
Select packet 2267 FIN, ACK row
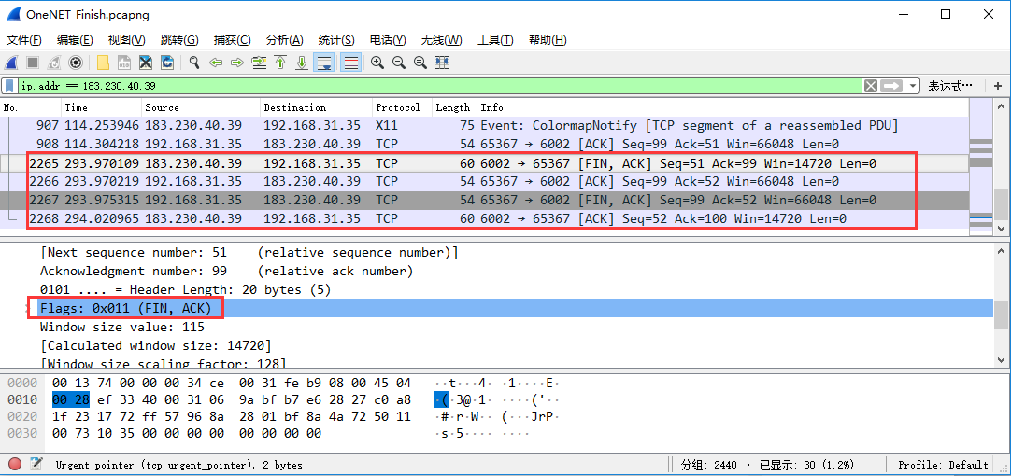click(x=485, y=201)
